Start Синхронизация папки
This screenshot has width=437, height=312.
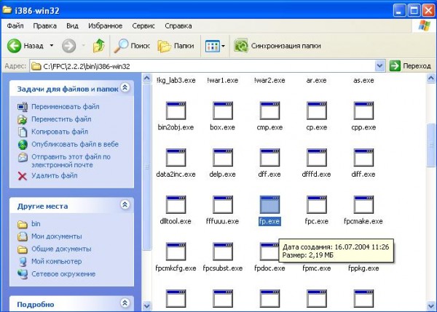[x=277, y=46]
